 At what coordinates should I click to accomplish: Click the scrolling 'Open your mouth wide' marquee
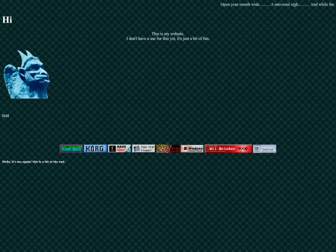278,4
